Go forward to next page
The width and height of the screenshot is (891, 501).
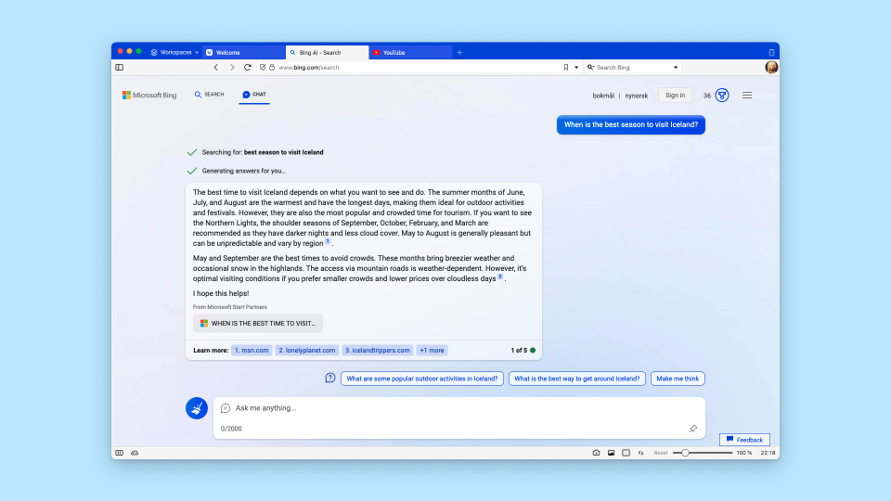pyautogui.click(x=232, y=67)
